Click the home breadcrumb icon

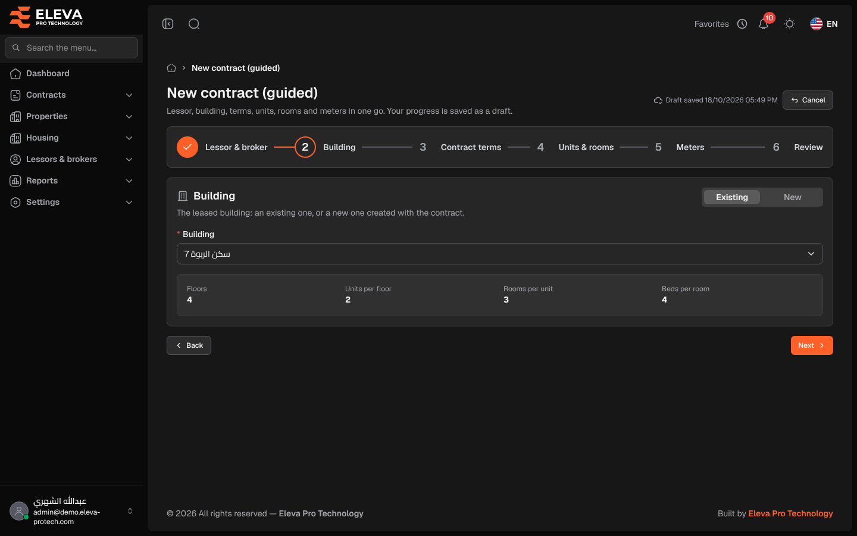[x=171, y=68]
